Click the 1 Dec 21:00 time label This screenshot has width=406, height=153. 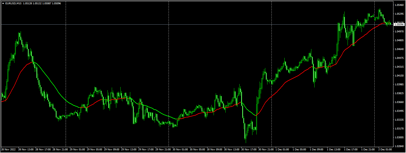point(368,150)
